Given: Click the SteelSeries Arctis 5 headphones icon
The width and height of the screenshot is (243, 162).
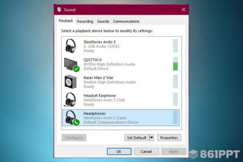Looking at the screenshot, I should click(x=71, y=46).
